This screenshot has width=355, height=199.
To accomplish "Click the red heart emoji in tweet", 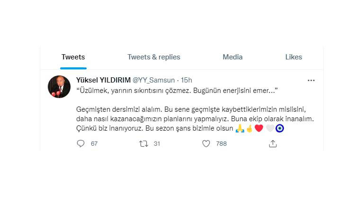I will pos(259,128).
